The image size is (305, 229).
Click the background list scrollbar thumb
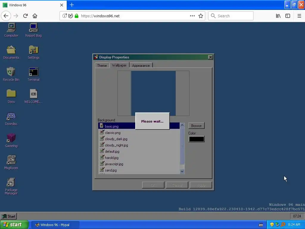click(x=182, y=146)
